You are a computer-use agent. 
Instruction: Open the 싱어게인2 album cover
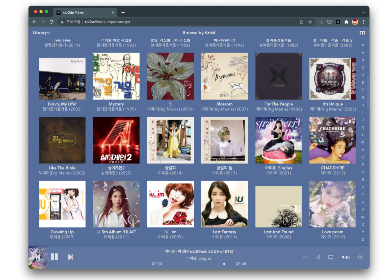click(x=116, y=140)
